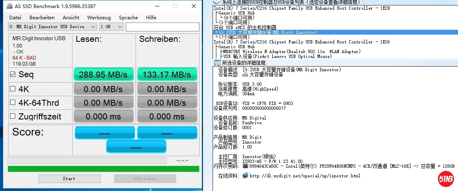Click the globe icon beside the online link
Viewport: 458px width, 191px height.
tap(245, 176)
